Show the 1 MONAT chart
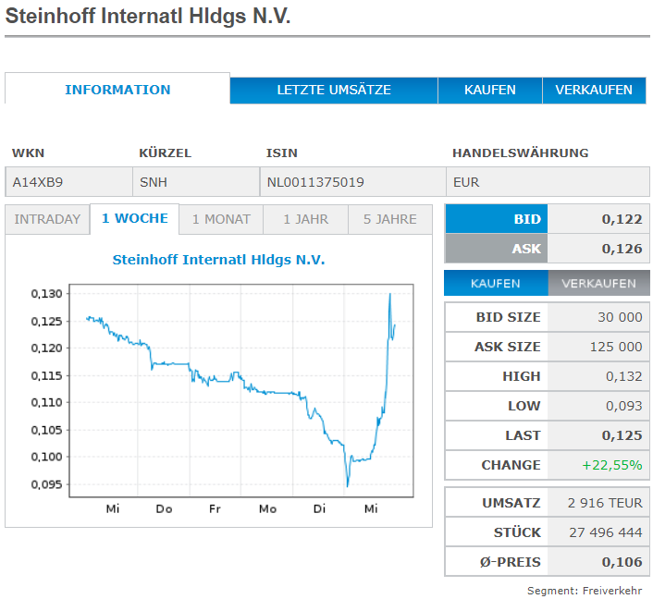 click(221, 219)
